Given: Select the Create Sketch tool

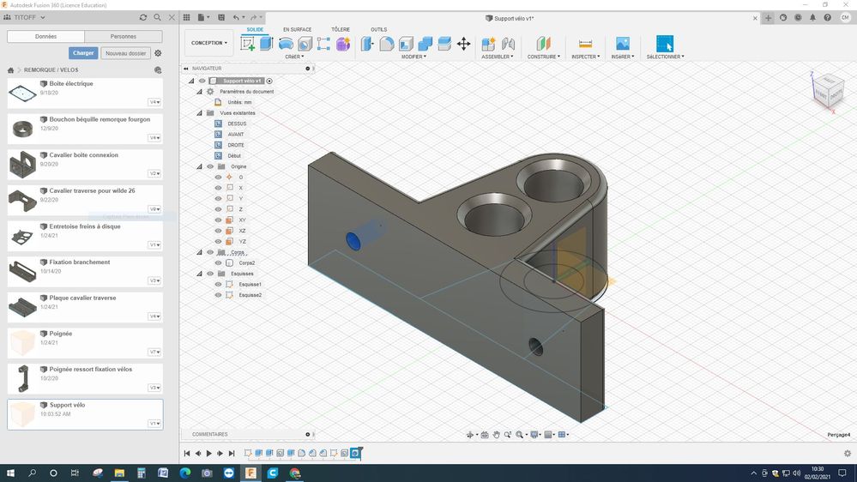Looking at the screenshot, I should coord(248,44).
